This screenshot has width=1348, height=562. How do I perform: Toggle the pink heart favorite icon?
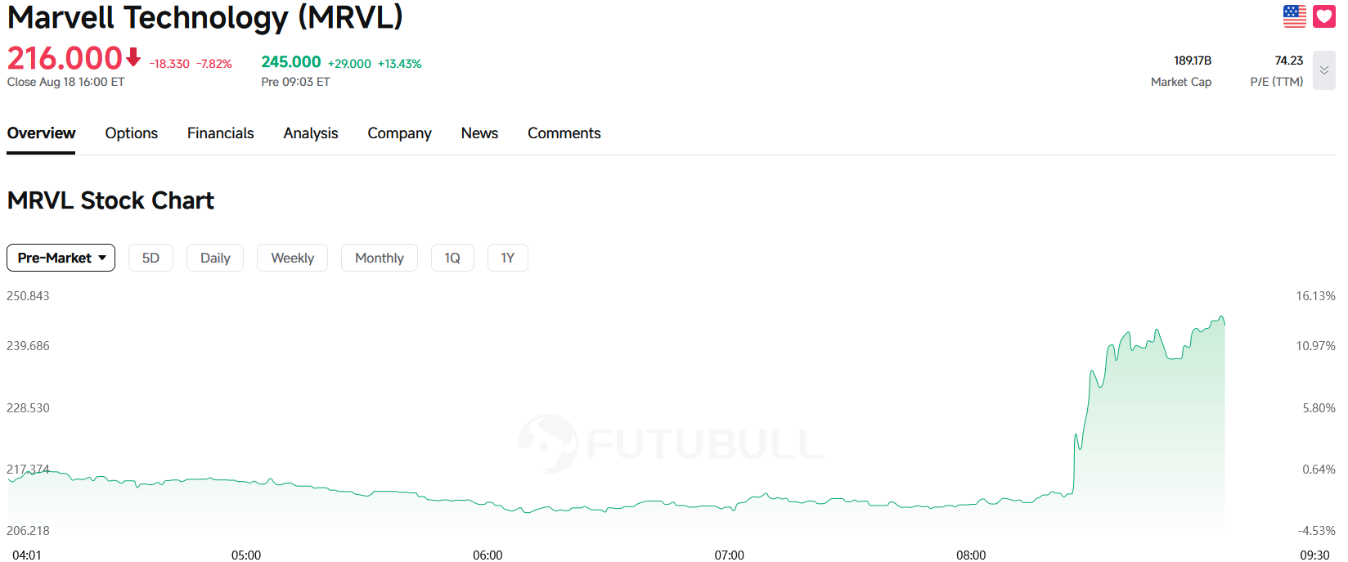click(1324, 16)
